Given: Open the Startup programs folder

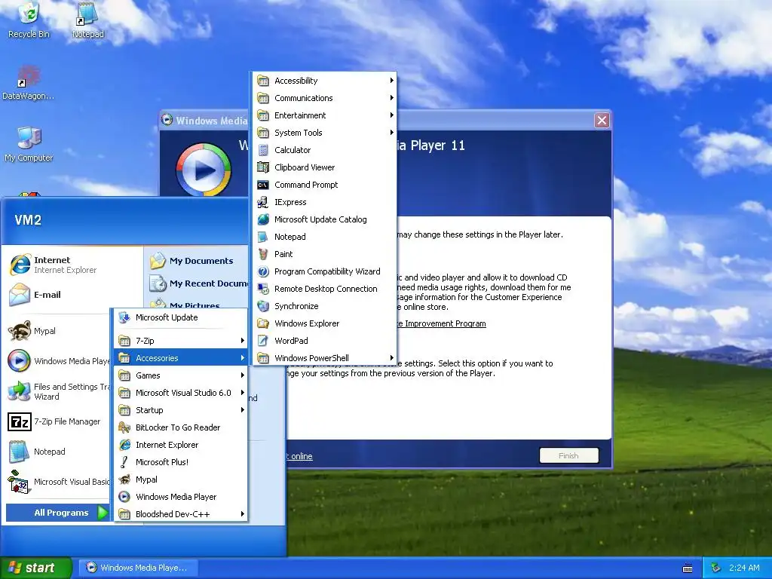Looking at the screenshot, I should coord(181,410).
